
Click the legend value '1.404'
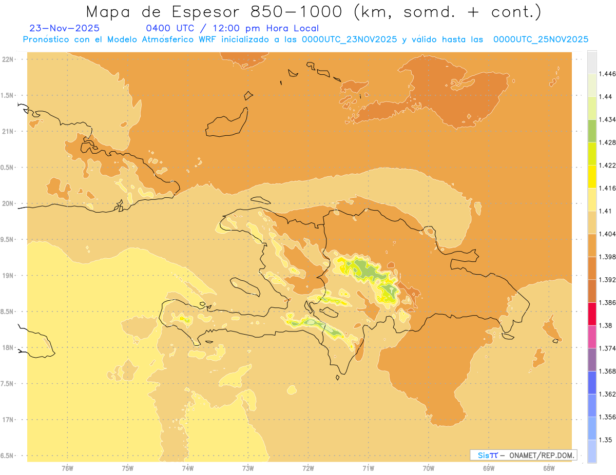[x=607, y=234]
